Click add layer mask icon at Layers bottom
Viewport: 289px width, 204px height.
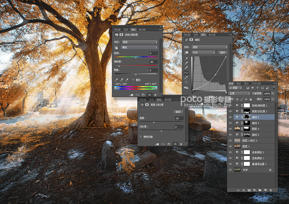tap(249, 190)
